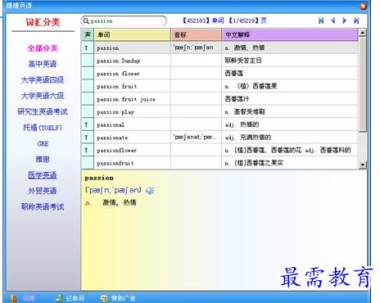
Task: Select the row 'passionate'
Action: [219, 138]
